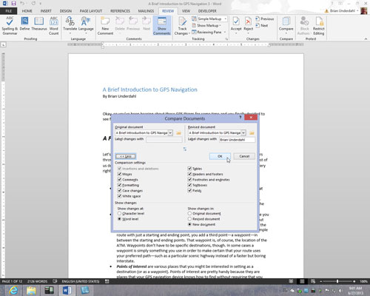The height and width of the screenshot is (296, 370).
Task: Uncheck the Textboxes checkbox
Action: point(189,185)
